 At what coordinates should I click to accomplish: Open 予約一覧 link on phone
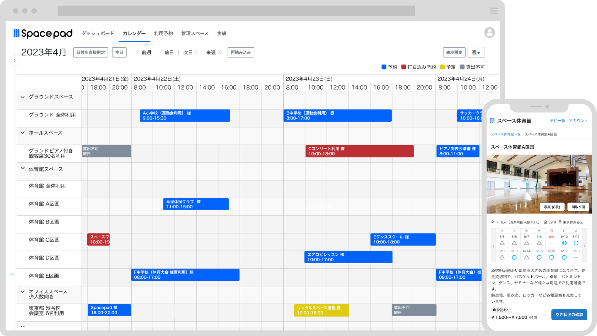coord(557,121)
